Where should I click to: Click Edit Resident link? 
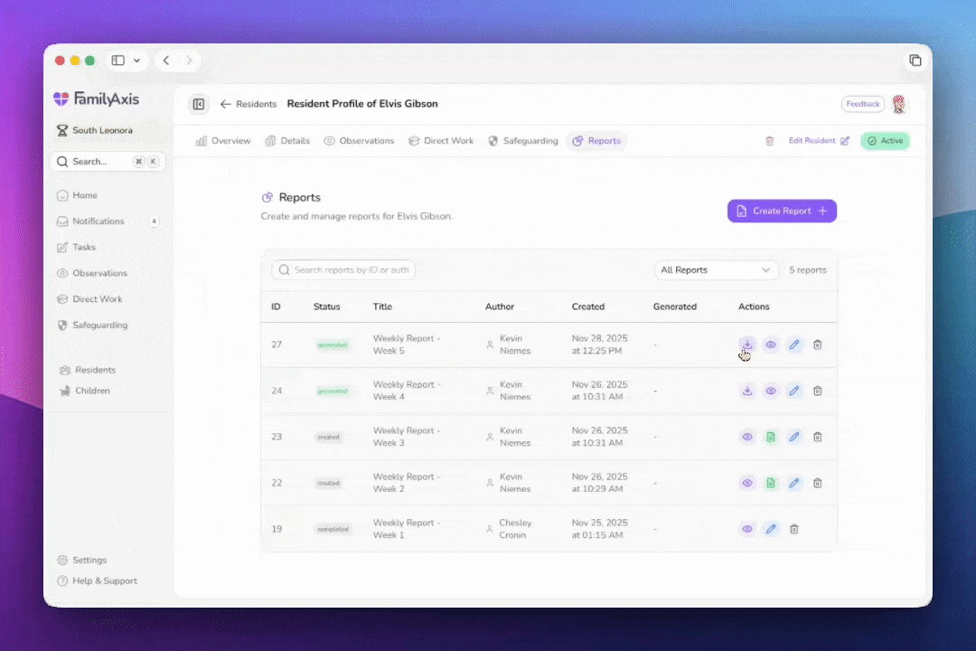(819, 141)
